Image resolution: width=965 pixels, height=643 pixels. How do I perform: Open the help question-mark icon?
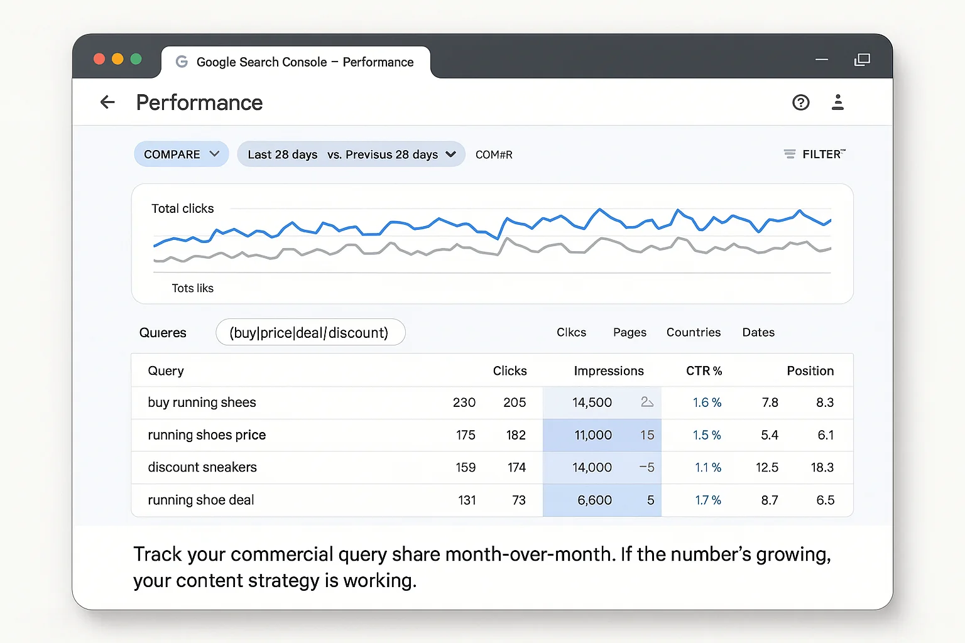coord(800,102)
